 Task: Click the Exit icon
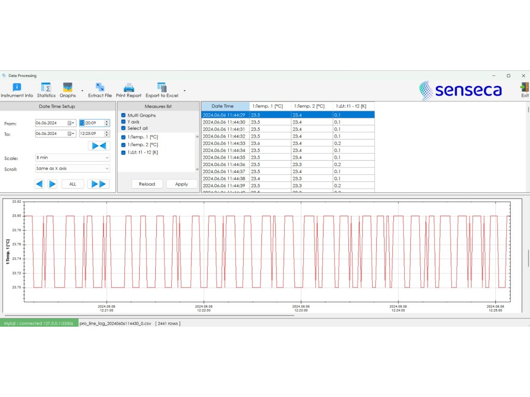click(x=525, y=88)
